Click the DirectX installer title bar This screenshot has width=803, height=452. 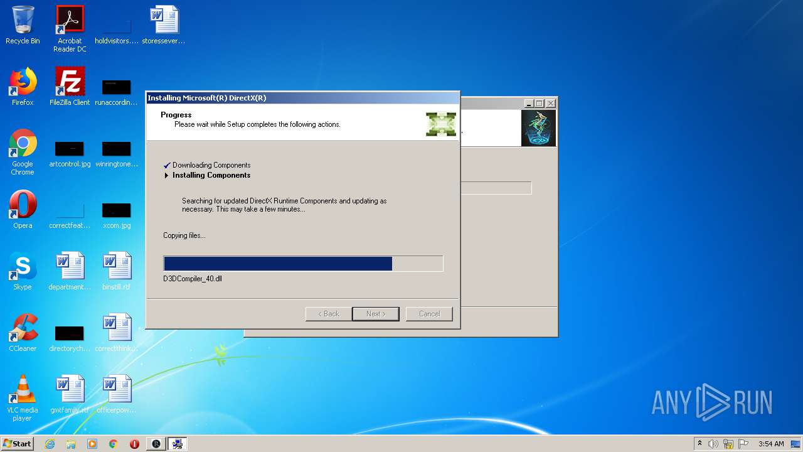pos(303,98)
